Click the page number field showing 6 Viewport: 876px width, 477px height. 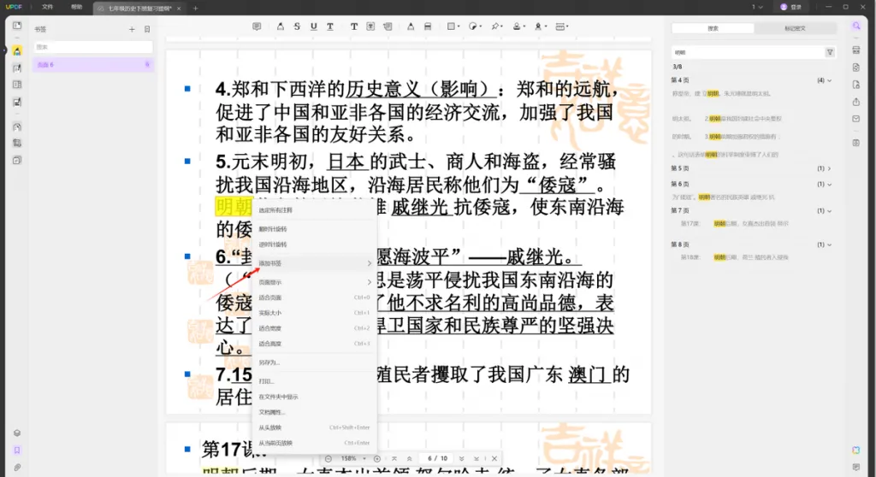click(x=429, y=458)
